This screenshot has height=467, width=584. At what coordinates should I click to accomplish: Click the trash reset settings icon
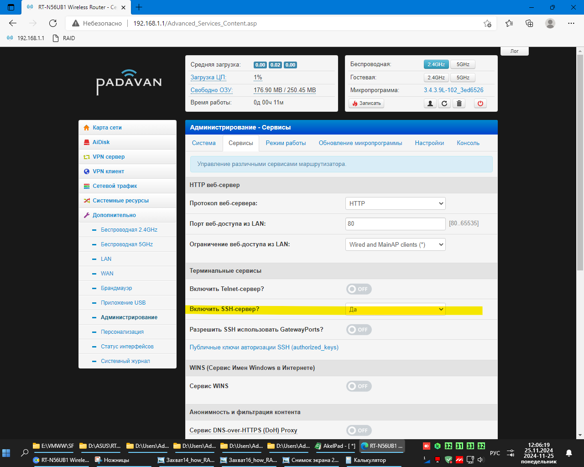(459, 104)
